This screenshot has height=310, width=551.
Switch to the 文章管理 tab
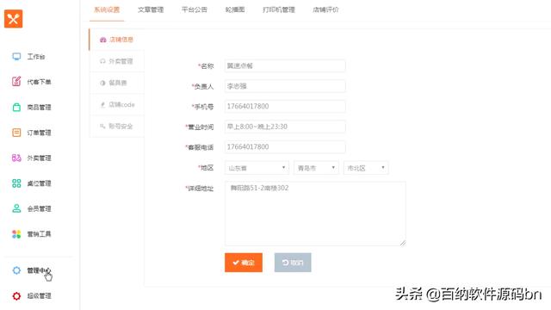(151, 9)
